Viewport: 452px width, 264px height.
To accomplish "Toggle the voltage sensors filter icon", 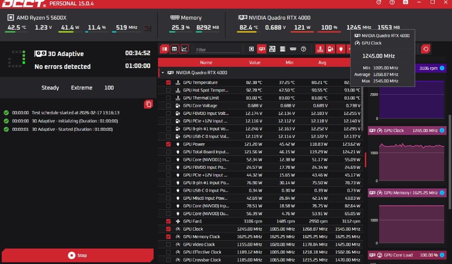I will coord(330,49).
